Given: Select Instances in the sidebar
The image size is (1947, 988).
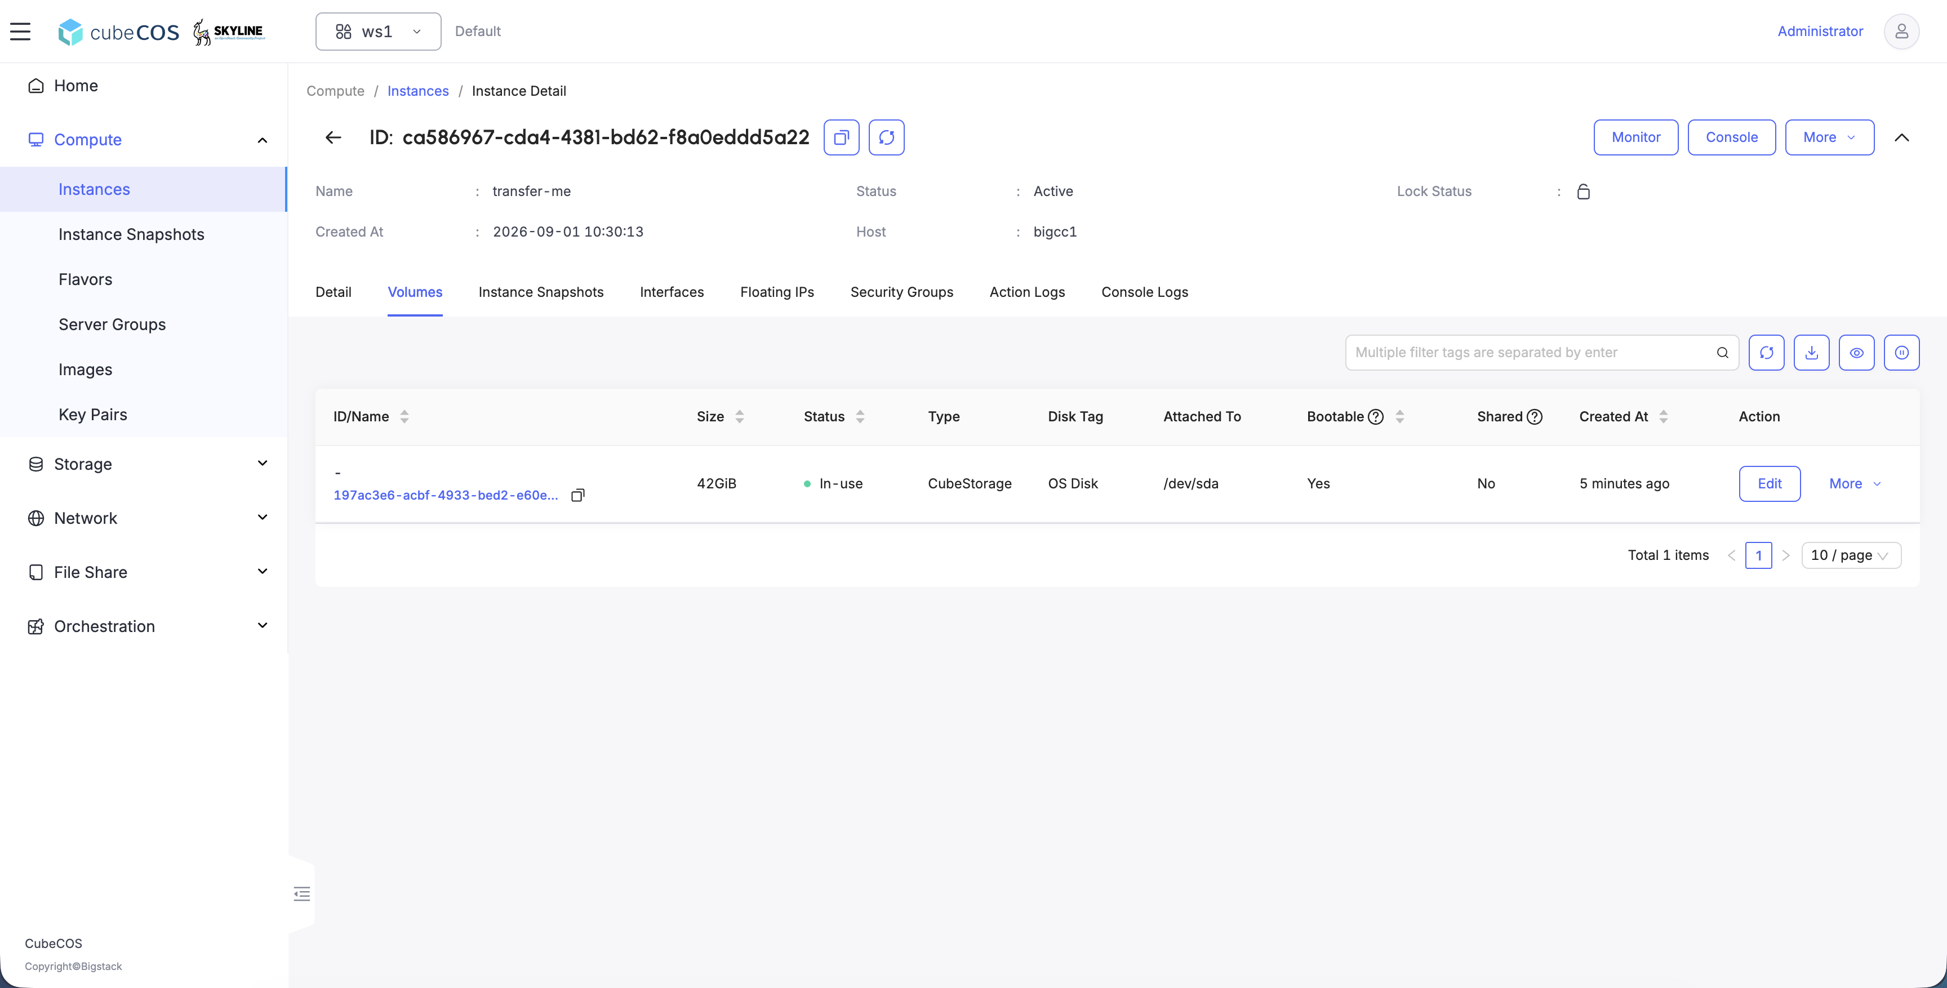Looking at the screenshot, I should coord(144,189).
